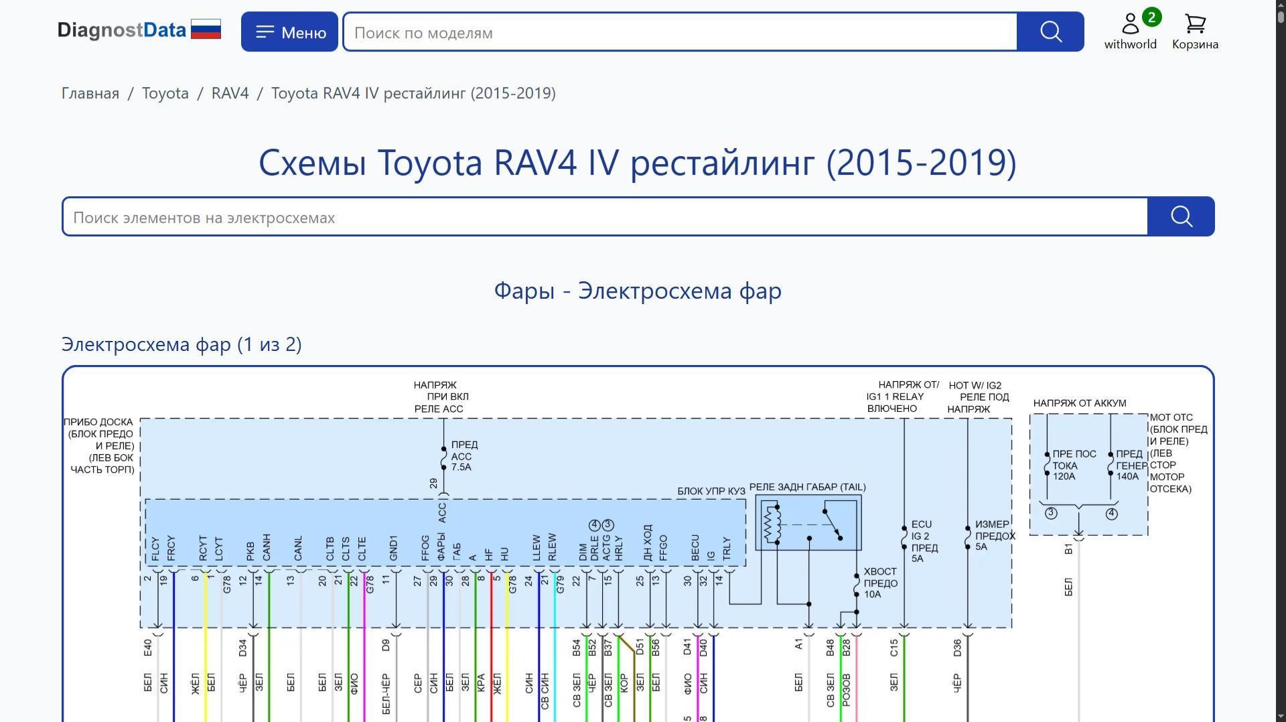The width and height of the screenshot is (1286, 722).
Task: Open the RAV4 breadcrumb link
Action: coord(230,93)
